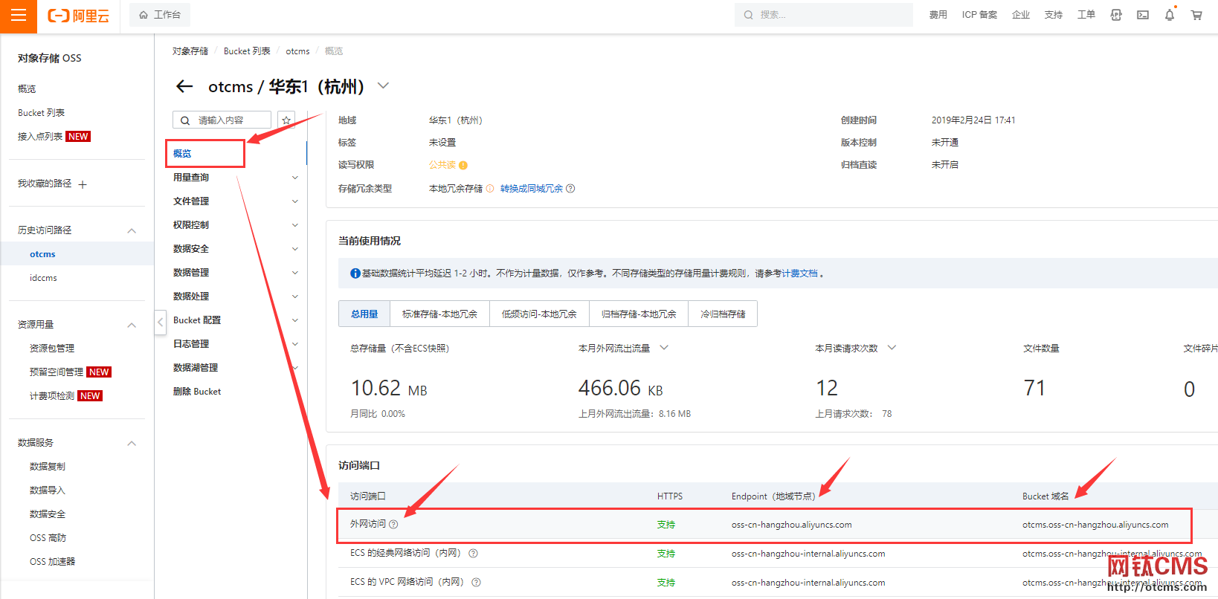Open the 企业 menu
1218x599 pixels.
coord(1021,15)
